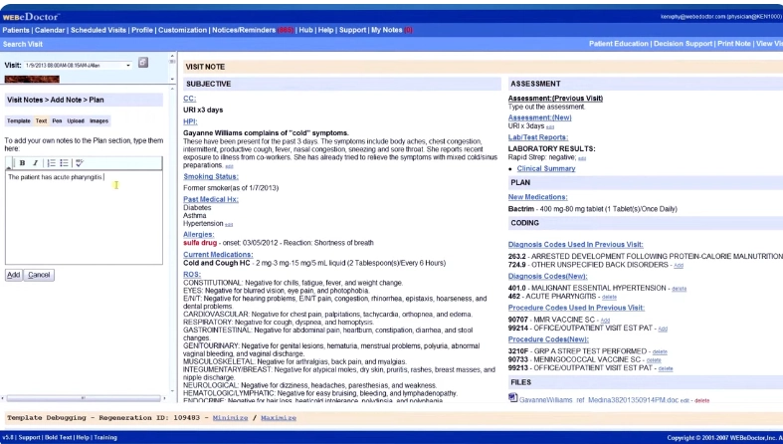Toggle italic in the note editor
783x444 pixels.
[35, 163]
